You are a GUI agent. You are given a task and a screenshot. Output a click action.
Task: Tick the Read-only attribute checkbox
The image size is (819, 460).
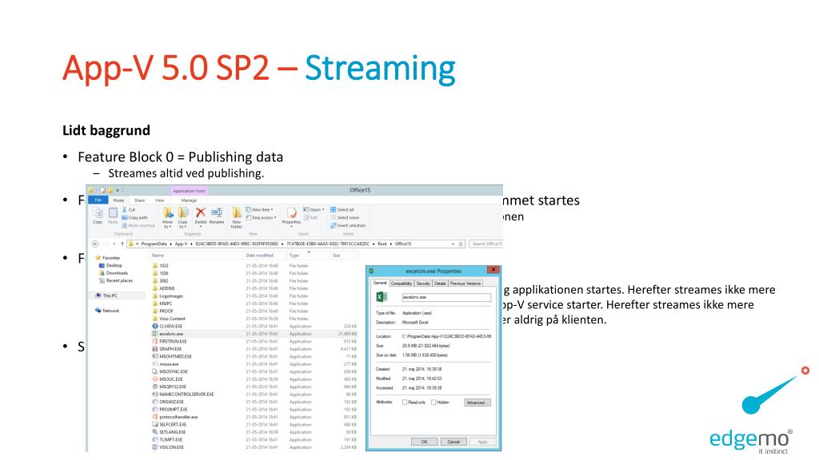pyautogui.click(x=404, y=402)
